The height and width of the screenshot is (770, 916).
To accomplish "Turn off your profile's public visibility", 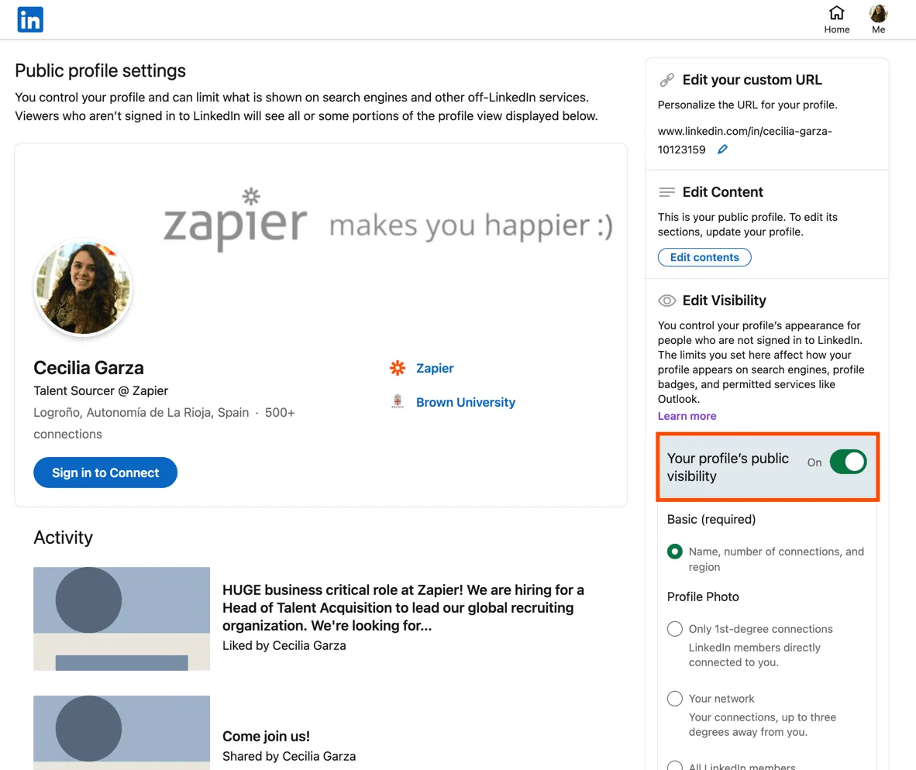I will point(848,462).
